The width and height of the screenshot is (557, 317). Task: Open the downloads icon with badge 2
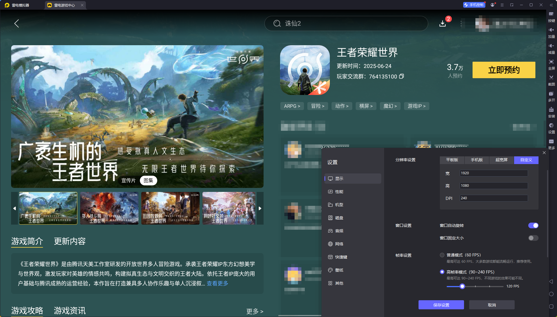pos(443,23)
